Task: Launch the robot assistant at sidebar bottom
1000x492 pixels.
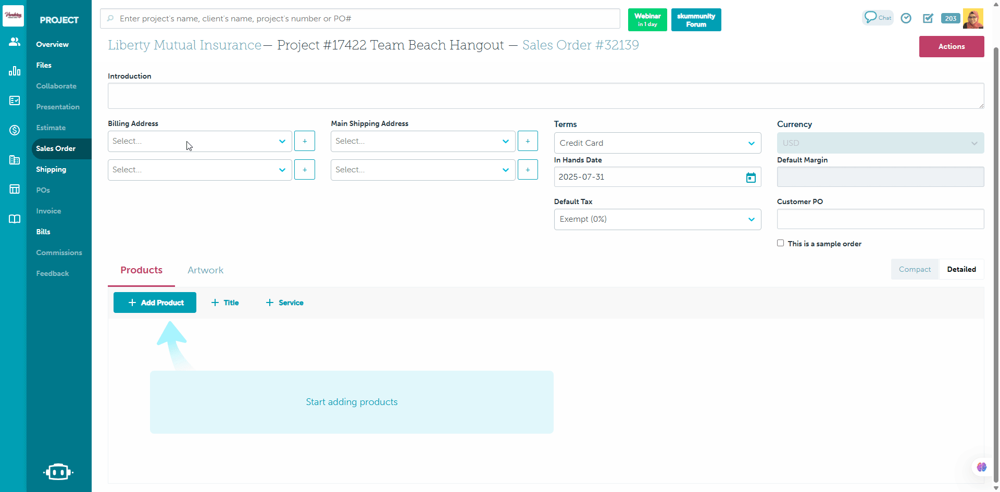Action: tap(58, 472)
